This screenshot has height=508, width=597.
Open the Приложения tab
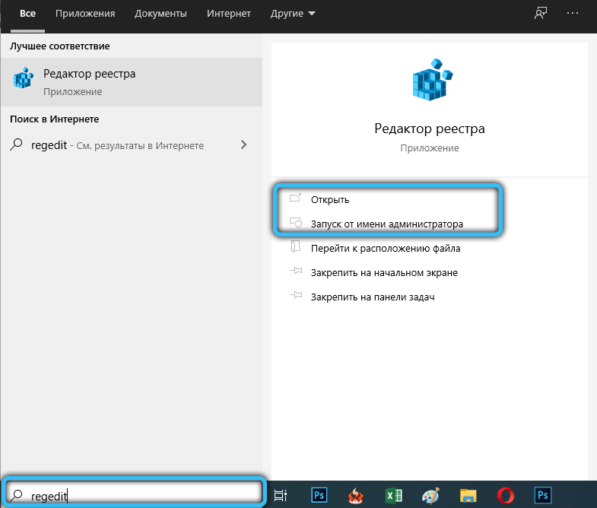click(x=85, y=14)
